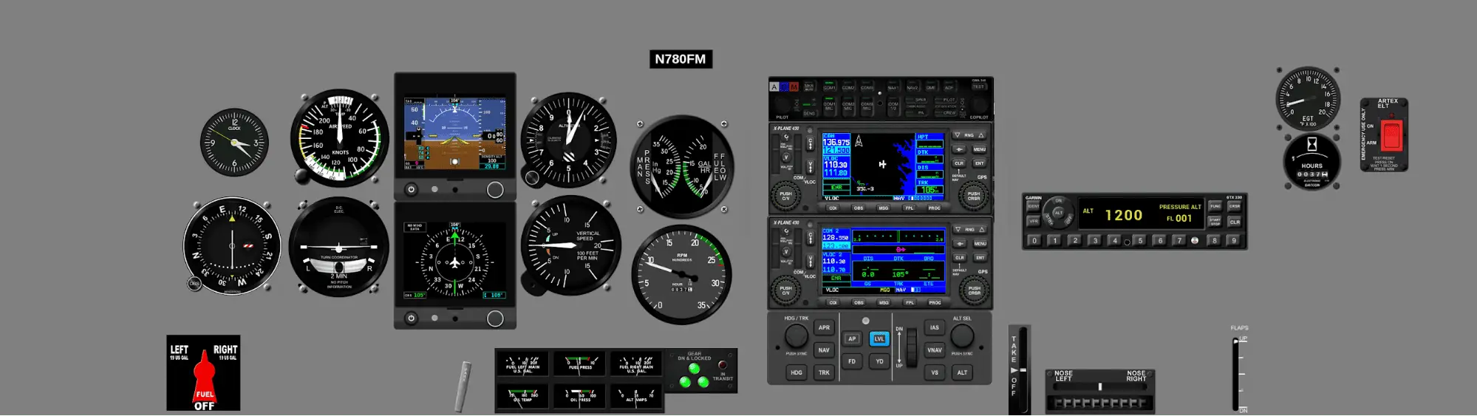
Task: Set transponder mode to STBY
Action: tap(1048, 219)
